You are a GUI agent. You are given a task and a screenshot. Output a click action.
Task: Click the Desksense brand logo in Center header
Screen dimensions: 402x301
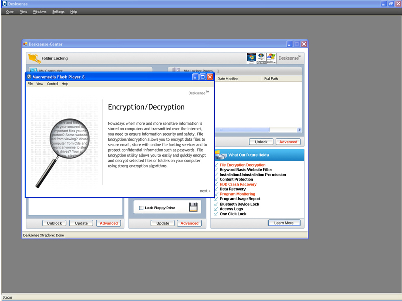coord(289,58)
